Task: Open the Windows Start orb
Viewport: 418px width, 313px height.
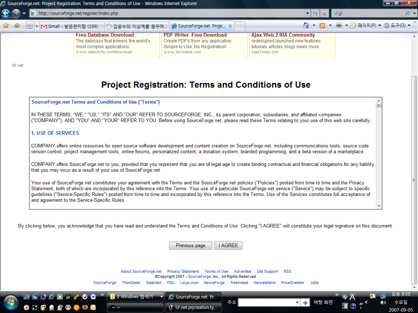Action: (11, 302)
